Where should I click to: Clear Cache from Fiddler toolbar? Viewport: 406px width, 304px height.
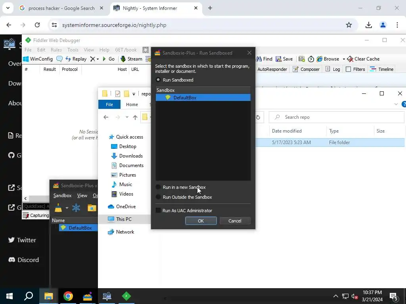coord(363,59)
